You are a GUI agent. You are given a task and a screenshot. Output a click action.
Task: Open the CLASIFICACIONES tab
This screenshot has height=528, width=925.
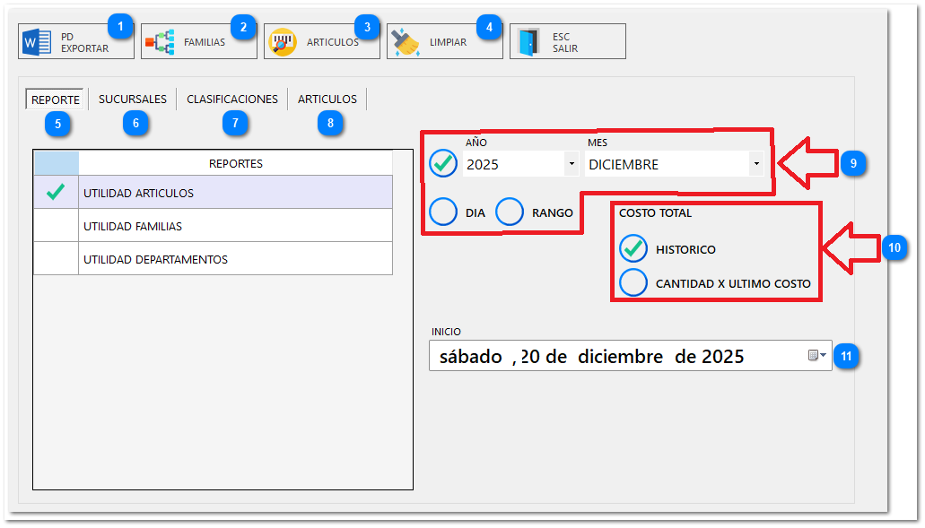pos(231,99)
